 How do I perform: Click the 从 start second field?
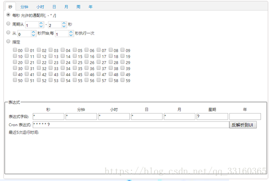coord(25,34)
